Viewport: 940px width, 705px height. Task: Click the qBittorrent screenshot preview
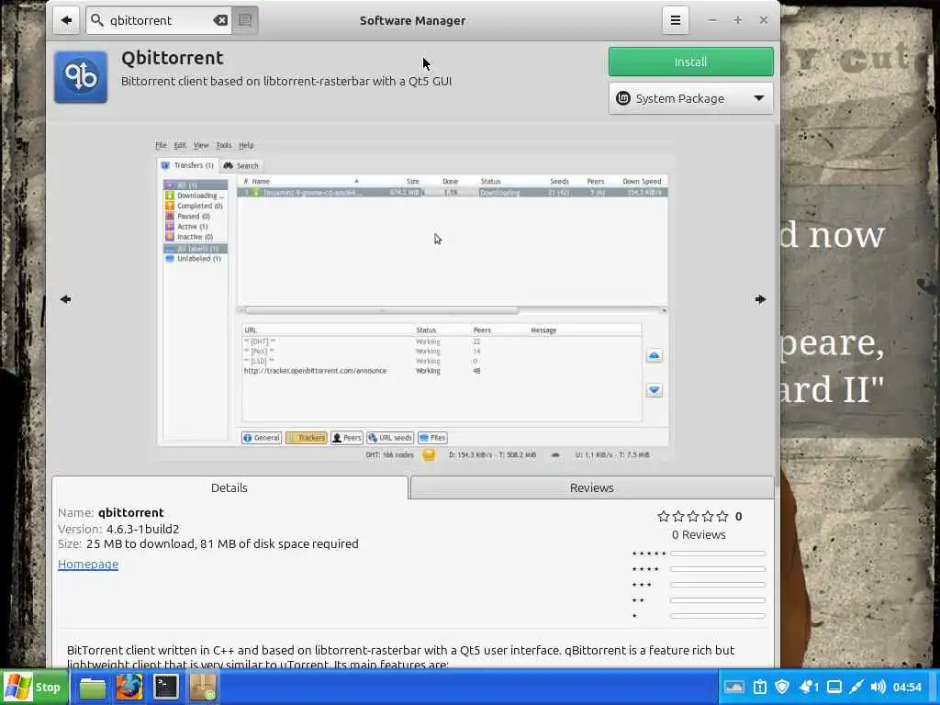[x=412, y=298]
